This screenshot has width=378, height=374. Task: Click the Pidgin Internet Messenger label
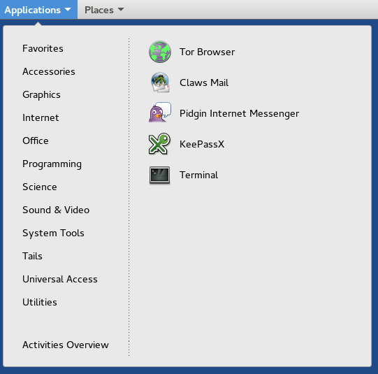point(239,113)
